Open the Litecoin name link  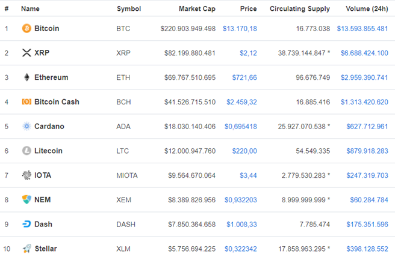click(48, 151)
